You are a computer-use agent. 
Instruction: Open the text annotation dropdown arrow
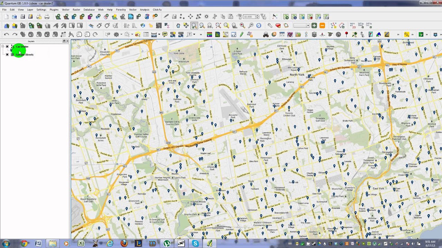194,34
